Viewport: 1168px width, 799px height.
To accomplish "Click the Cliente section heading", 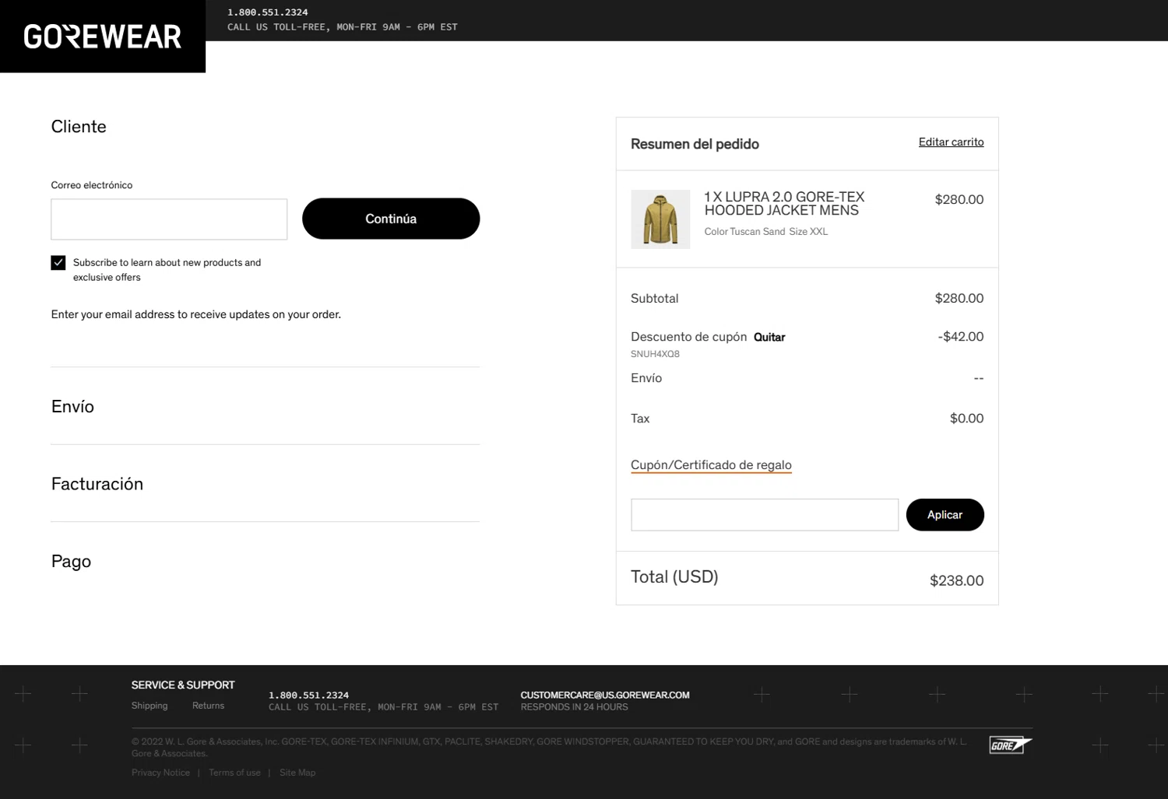I will pyautogui.click(x=79, y=127).
